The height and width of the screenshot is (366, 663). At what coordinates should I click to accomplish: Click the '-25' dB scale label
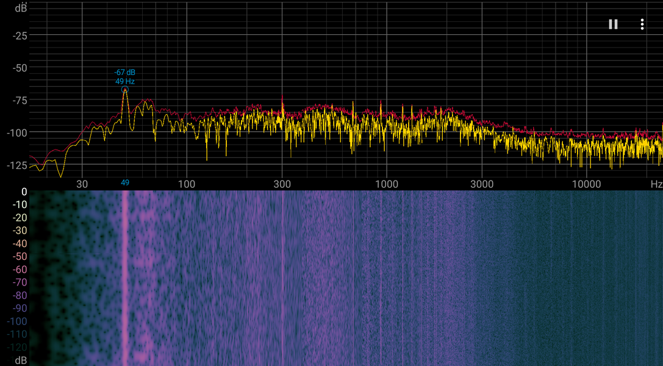[20, 36]
